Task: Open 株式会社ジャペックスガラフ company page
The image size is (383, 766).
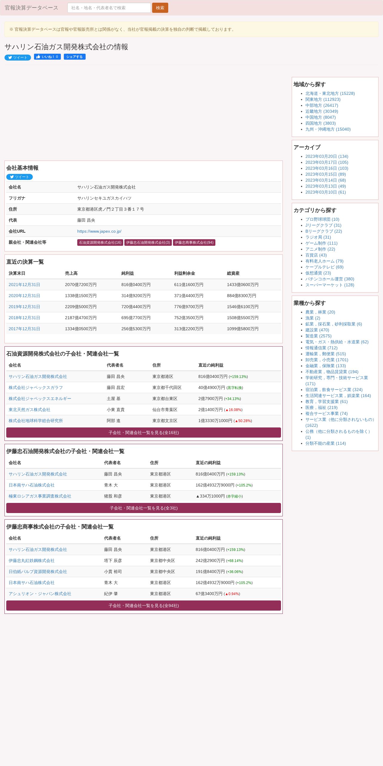Action: (36, 387)
